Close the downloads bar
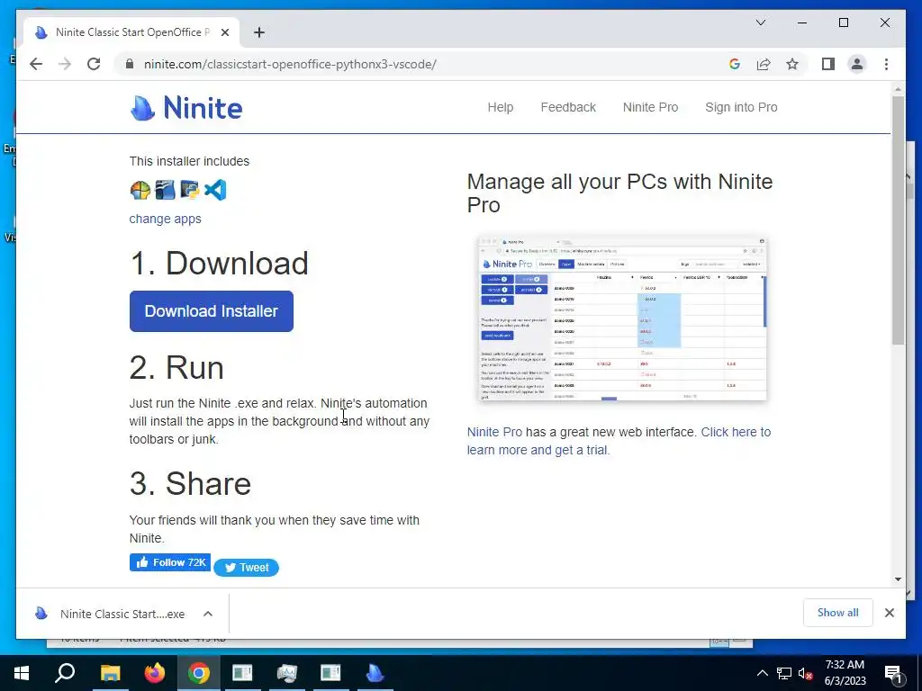 click(x=889, y=613)
